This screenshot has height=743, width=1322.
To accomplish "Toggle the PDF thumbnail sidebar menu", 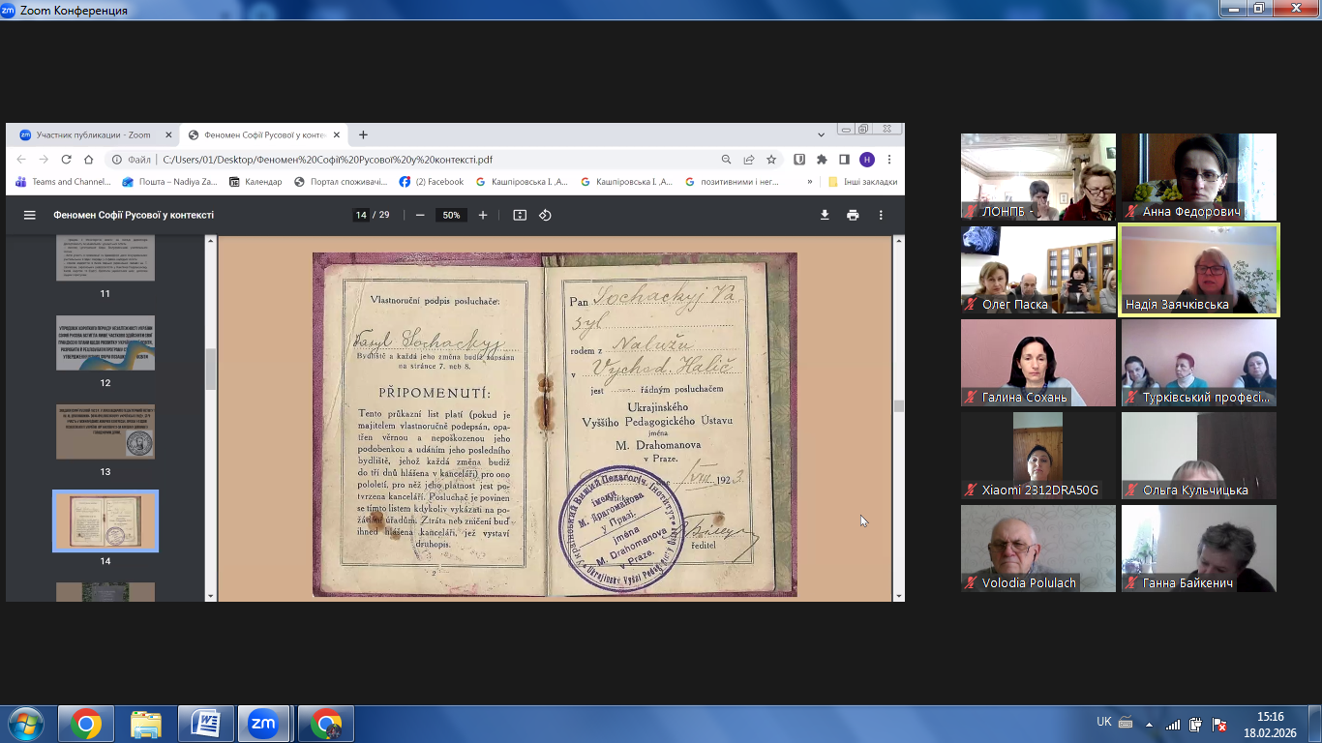I will (30, 215).
